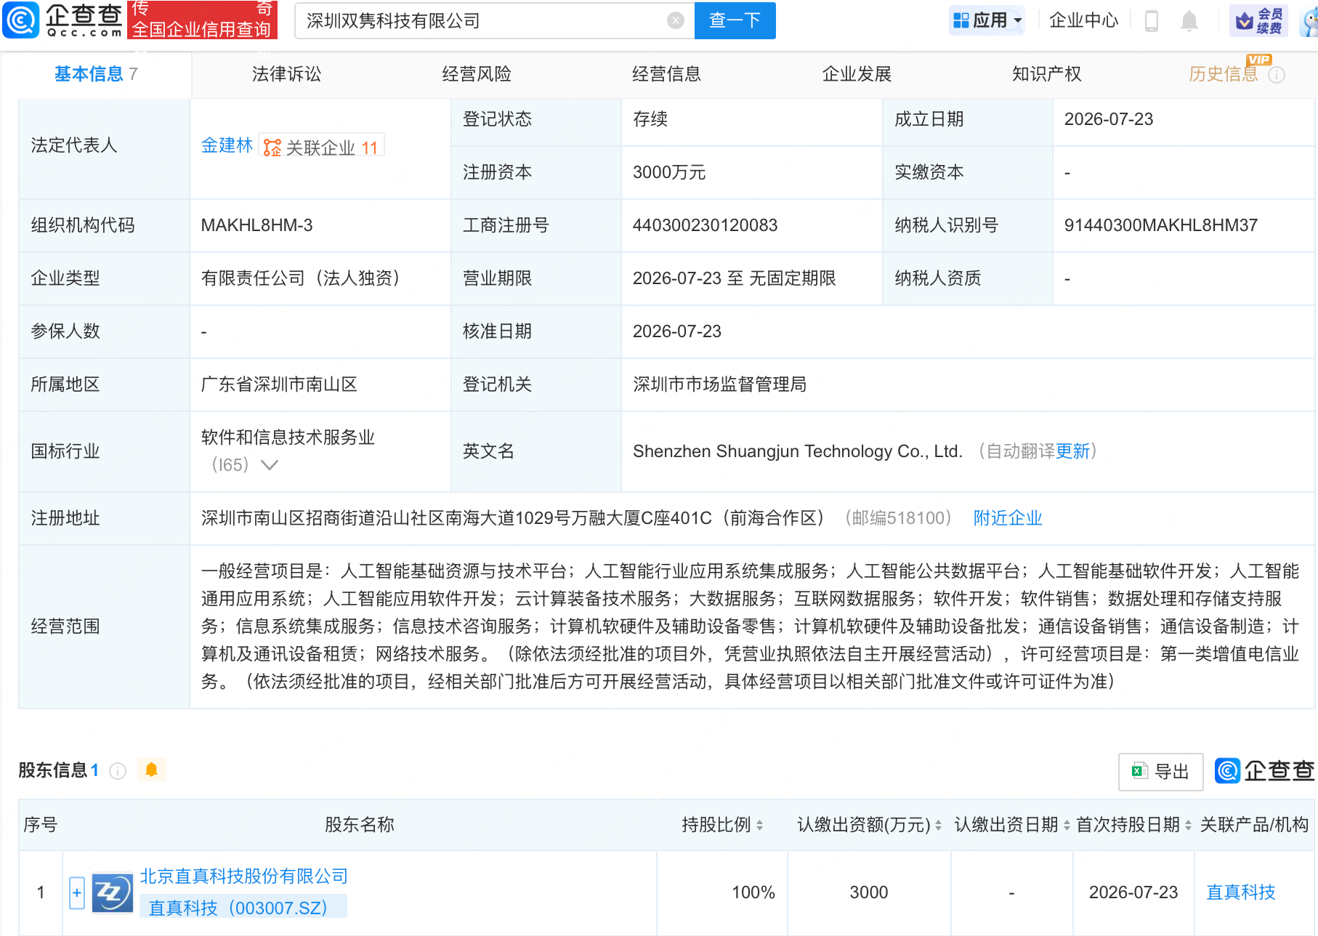Sort by 认缴出资日期 column
Screen dimensions: 1318x936
click(1067, 826)
